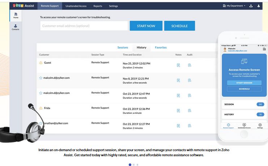
Task: Switch to the Favorites tab
Action: 161,47
